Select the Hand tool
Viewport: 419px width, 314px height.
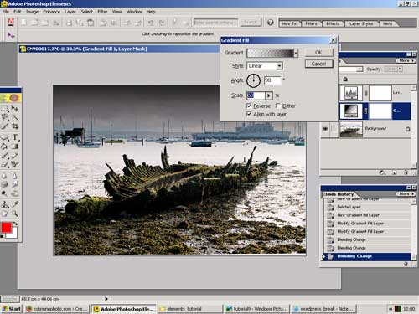(x=4, y=214)
